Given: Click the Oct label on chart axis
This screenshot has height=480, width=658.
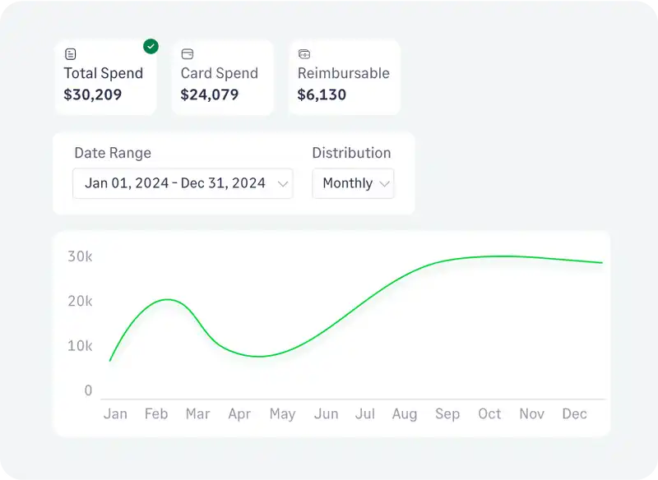Looking at the screenshot, I should click(x=489, y=413).
